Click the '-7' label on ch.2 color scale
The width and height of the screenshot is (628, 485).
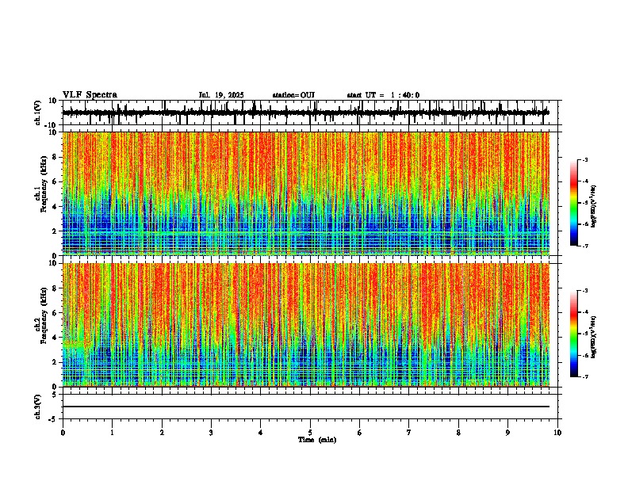[584, 376]
